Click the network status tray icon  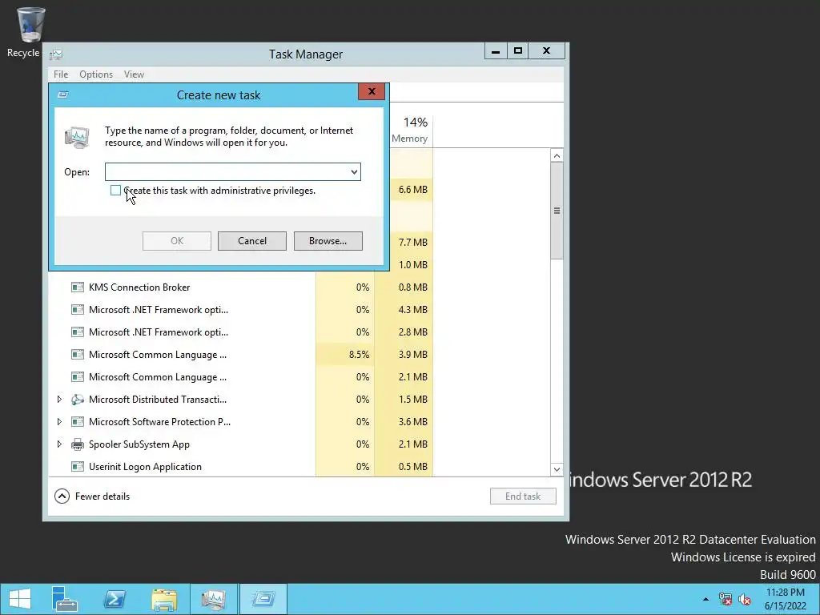click(726, 599)
